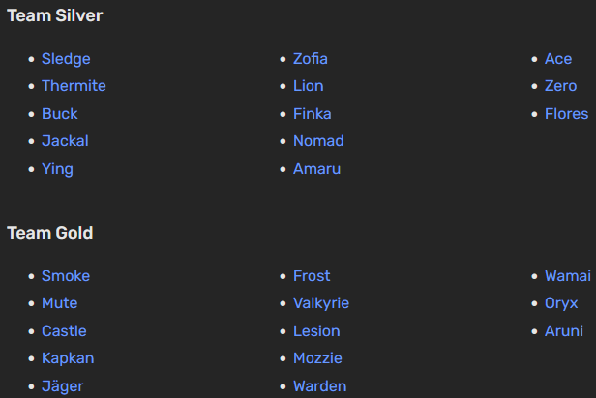Click the Mute operator link
The image size is (596, 398).
(59, 303)
